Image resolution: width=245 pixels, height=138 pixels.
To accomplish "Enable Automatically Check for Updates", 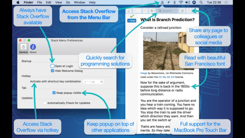I will click(x=45, y=103).
